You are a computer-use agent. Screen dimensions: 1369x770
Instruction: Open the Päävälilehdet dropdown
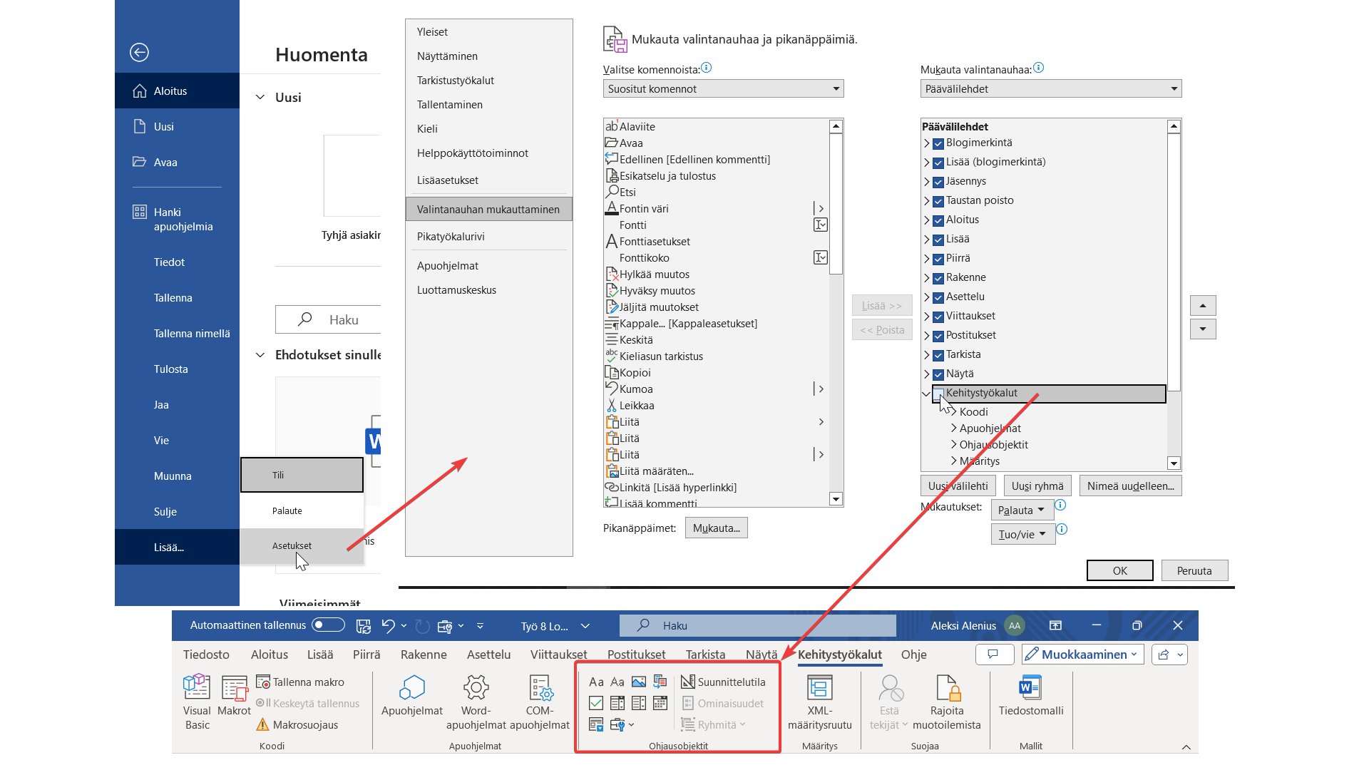pyautogui.click(x=1051, y=88)
